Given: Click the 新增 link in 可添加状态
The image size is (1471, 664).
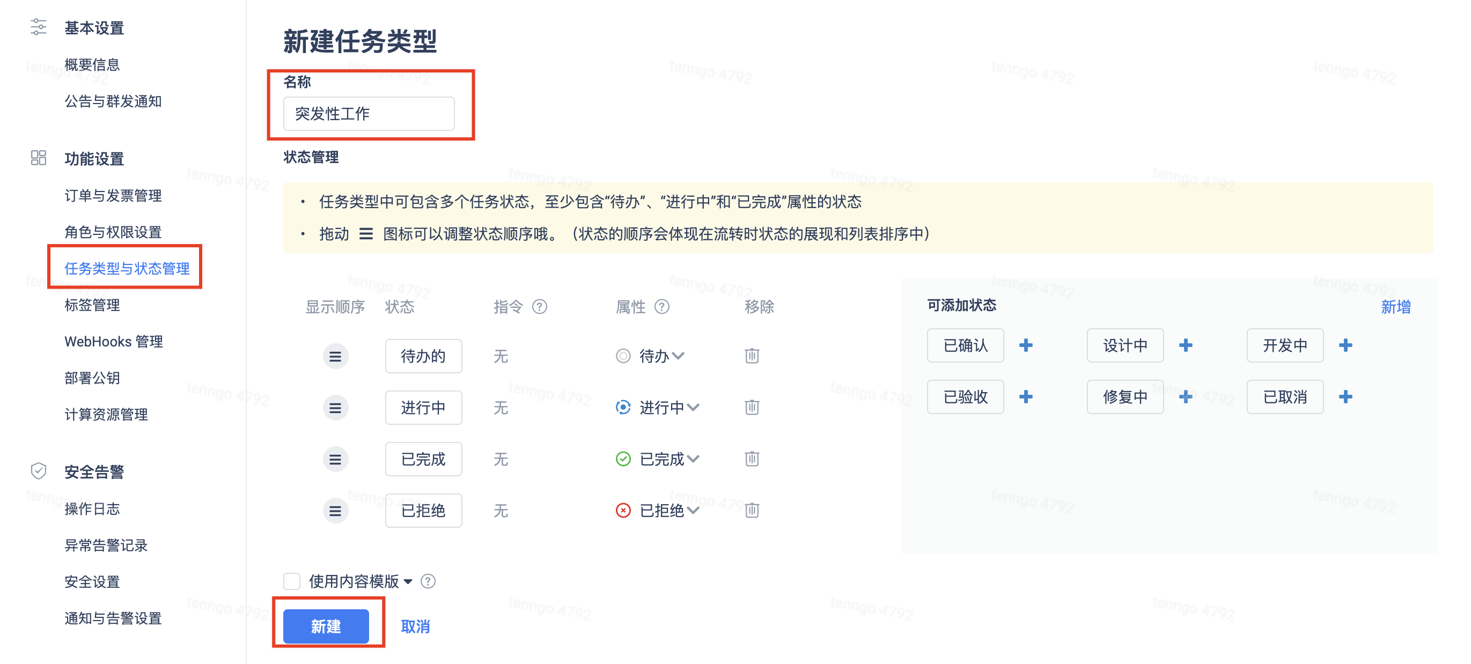Looking at the screenshot, I should tap(1395, 307).
